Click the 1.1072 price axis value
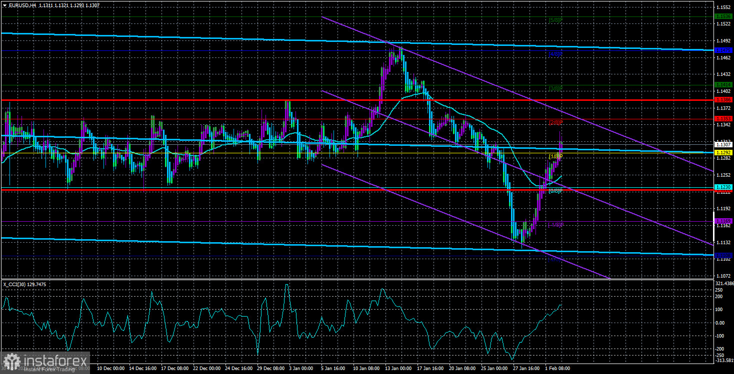 click(723, 276)
